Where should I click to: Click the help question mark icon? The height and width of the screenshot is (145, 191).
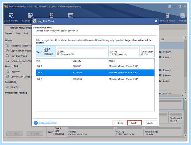click(36, 123)
